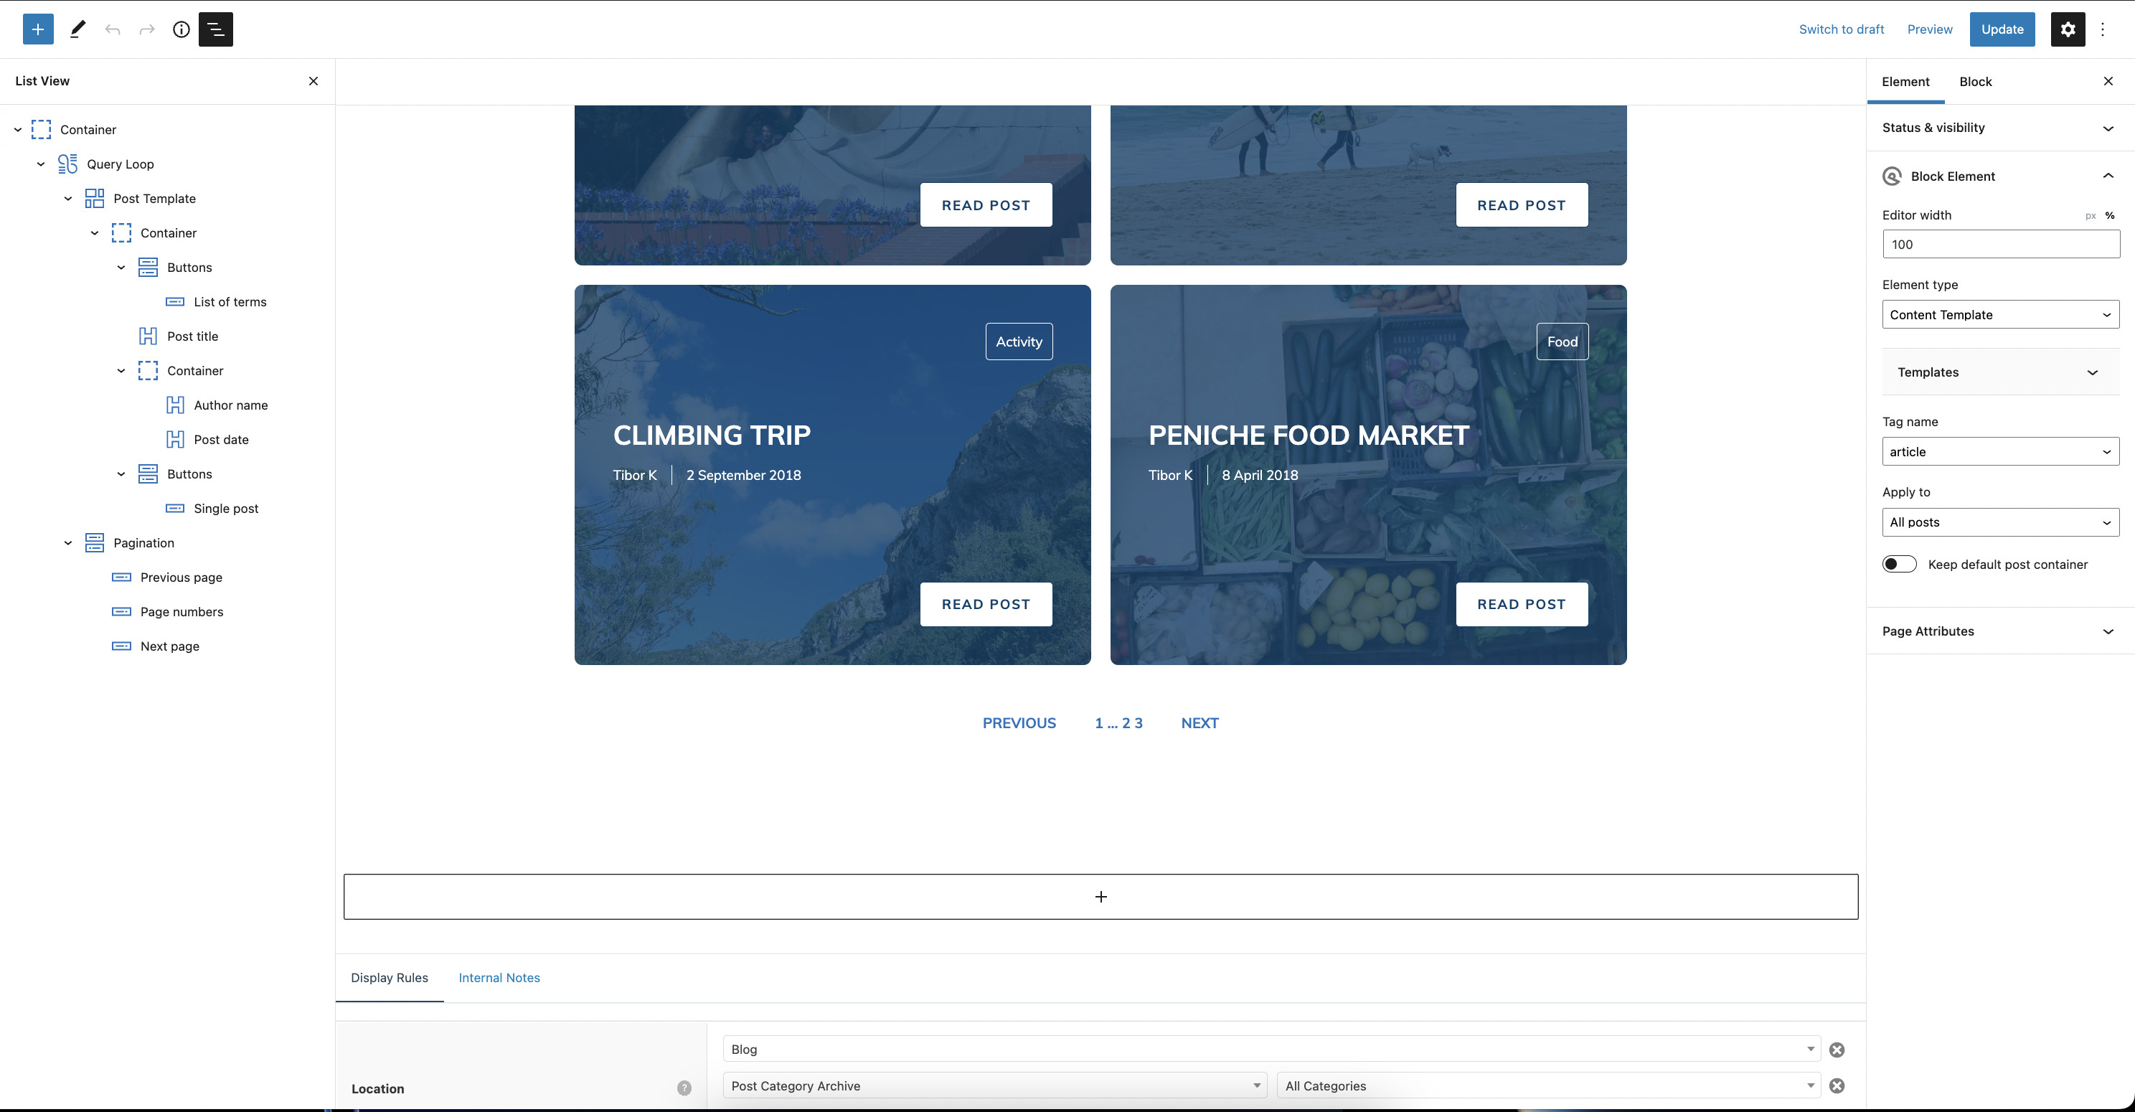Click the Activity category tag
This screenshot has height=1112, width=2135.
coord(1019,341)
